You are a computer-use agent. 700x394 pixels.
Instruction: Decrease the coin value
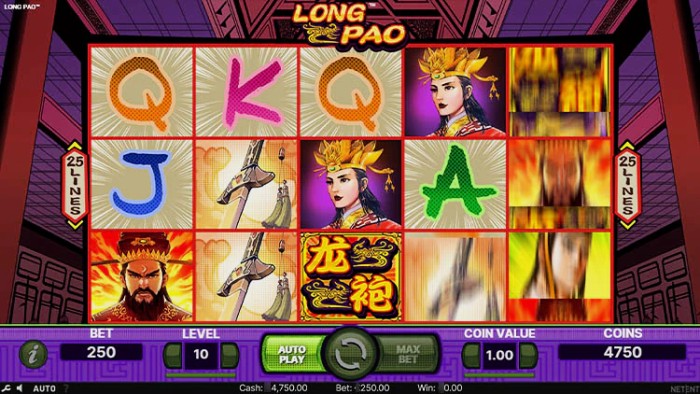[471, 355]
